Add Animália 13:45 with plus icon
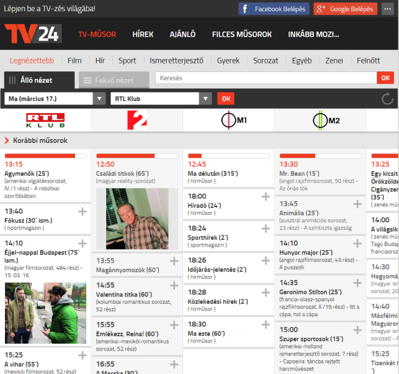Viewport: 399px width, 374px height. [357, 204]
